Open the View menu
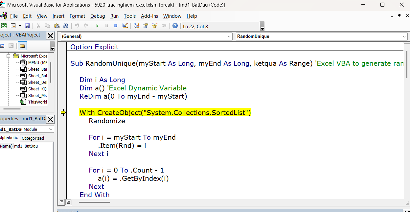Image resolution: width=410 pixels, height=212 pixels. click(42, 16)
